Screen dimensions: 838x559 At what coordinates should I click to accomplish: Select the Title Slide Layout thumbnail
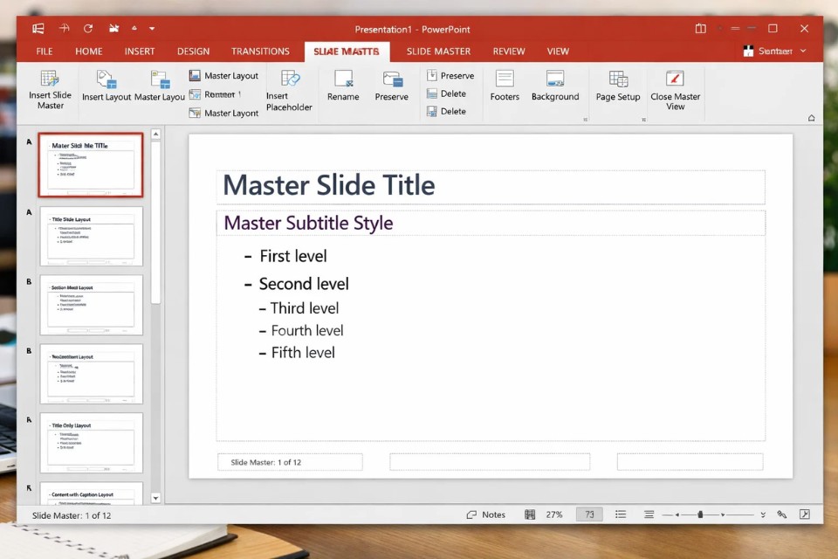pyautogui.click(x=93, y=235)
